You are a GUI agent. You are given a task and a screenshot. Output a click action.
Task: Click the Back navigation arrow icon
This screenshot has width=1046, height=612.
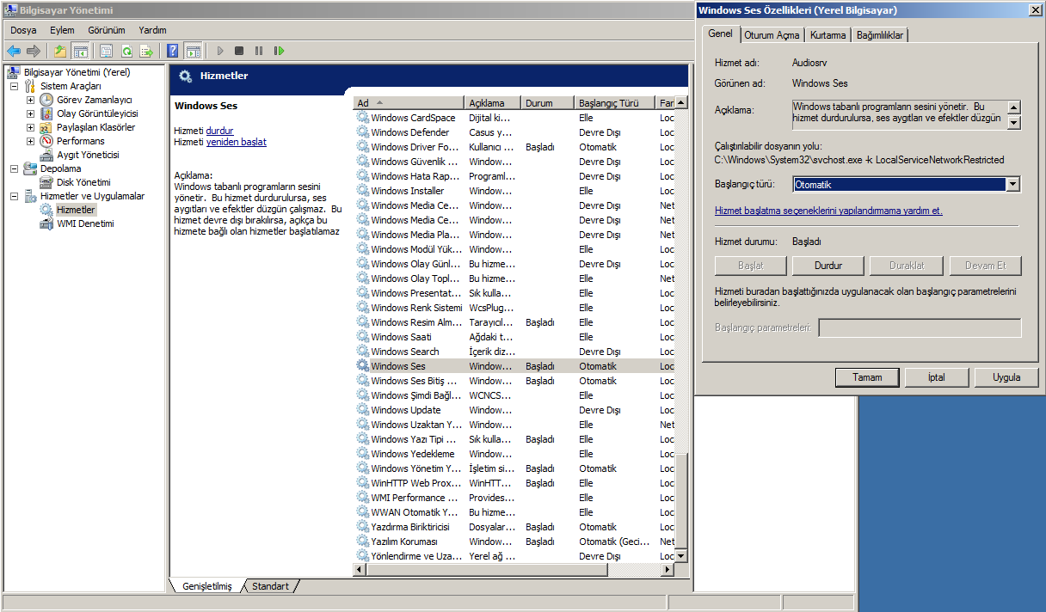pos(13,51)
